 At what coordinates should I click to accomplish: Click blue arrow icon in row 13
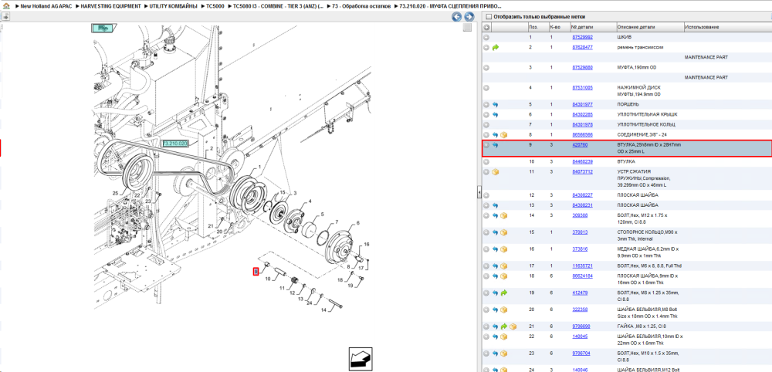pyautogui.click(x=496, y=205)
